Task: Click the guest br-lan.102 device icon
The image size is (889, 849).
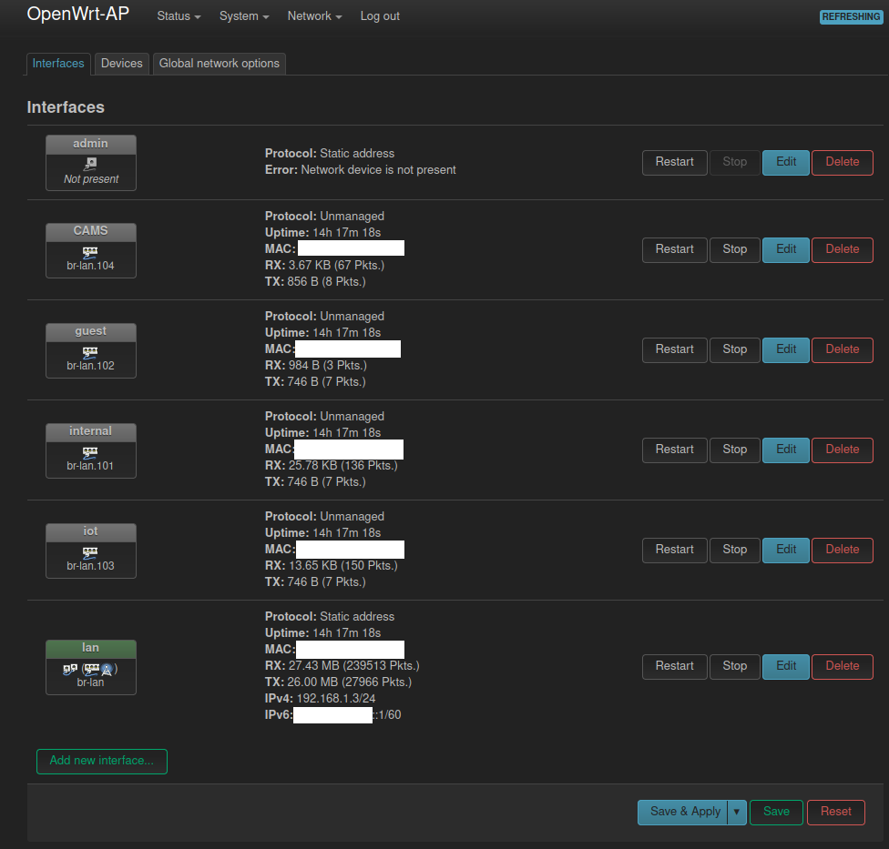Action: click(90, 352)
